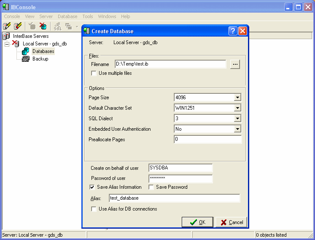Open the Windows menu
This screenshot has width=315, height=240.
(107, 16)
